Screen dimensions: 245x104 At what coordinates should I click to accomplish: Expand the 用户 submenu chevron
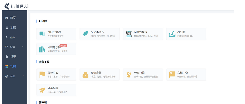pyautogui.click(x=23, y=37)
